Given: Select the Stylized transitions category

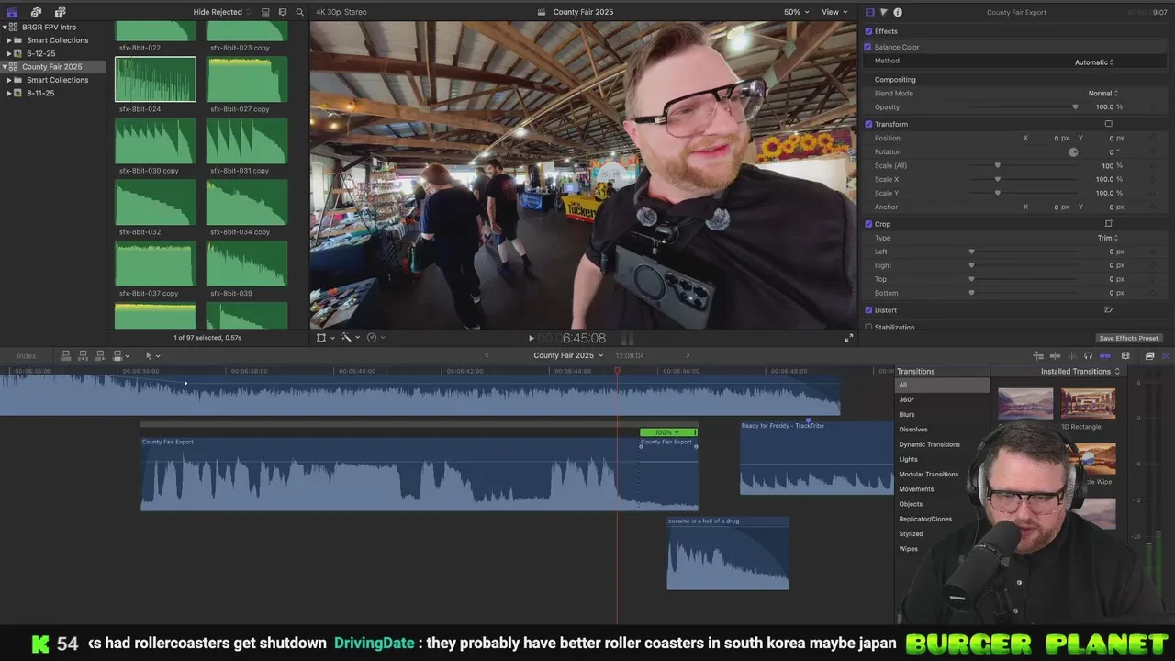Looking at the screenshot, I should tap(911, 533).
